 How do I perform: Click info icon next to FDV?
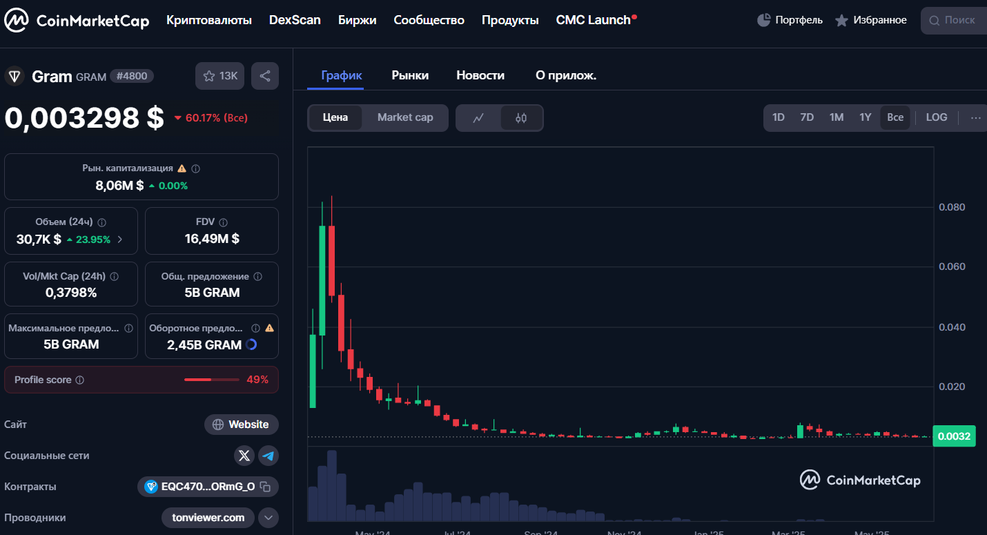[224, 222]
